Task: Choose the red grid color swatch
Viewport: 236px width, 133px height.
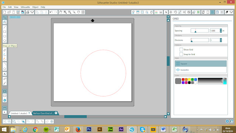Action: (183, 79)
